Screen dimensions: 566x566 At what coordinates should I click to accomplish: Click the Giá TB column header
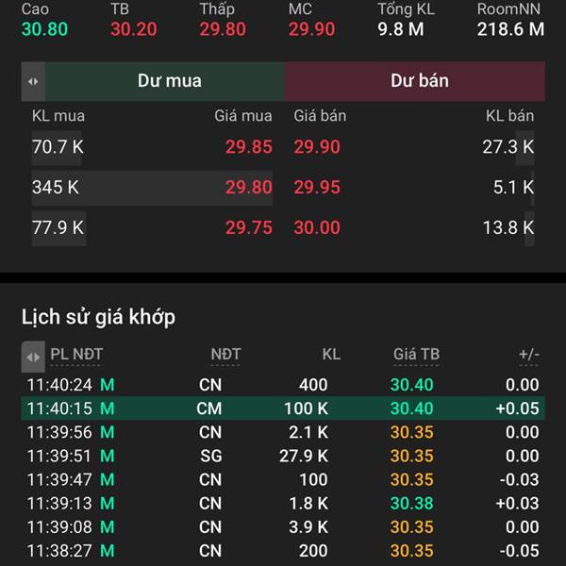tap(416, 355)
